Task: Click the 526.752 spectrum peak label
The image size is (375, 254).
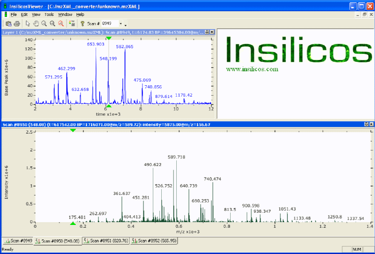Action: coord(164,186)
